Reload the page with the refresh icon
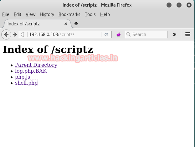This screenshot has width=195, height=147. pos(106,34)
